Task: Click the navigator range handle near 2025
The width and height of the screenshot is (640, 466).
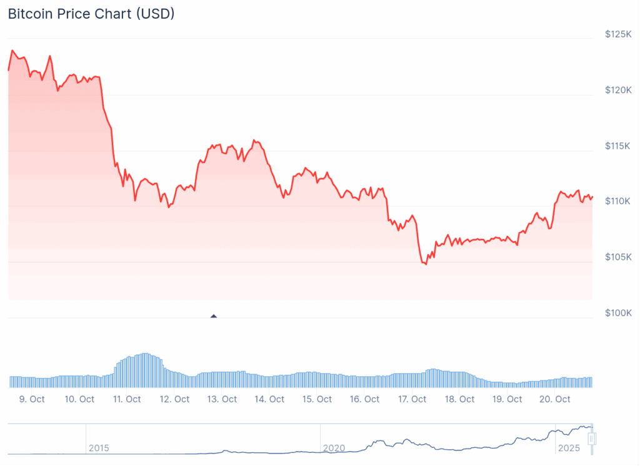Action: (592, 439)
